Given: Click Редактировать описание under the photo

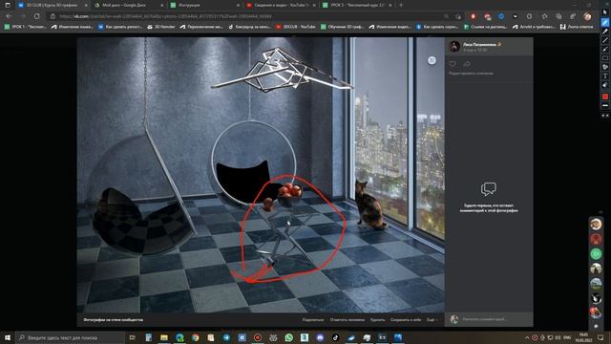Looking at the screenshot, I should pos(471,74).
